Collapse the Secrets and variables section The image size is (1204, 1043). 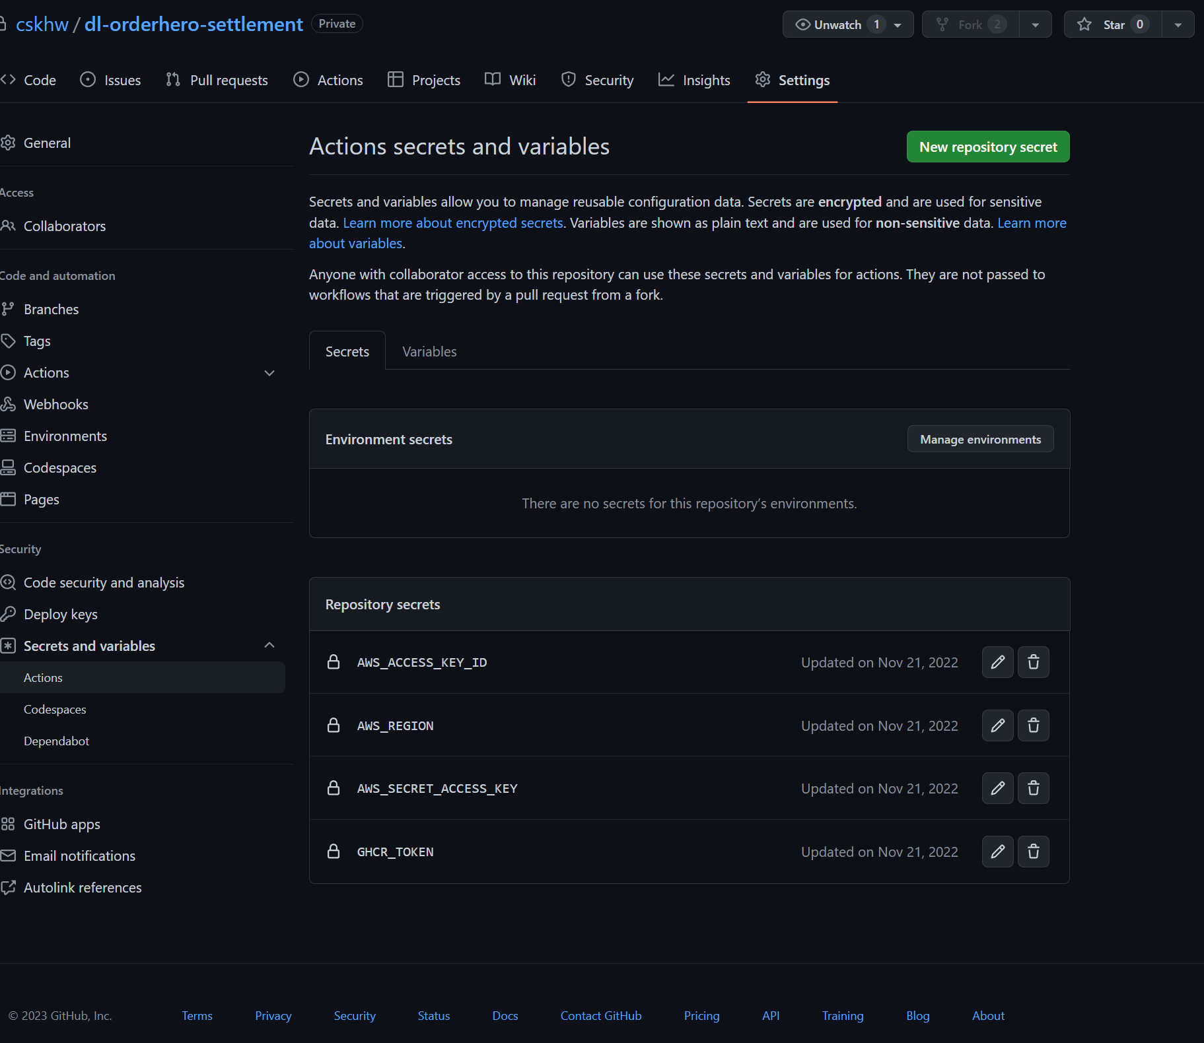click(x=269, y=645)
